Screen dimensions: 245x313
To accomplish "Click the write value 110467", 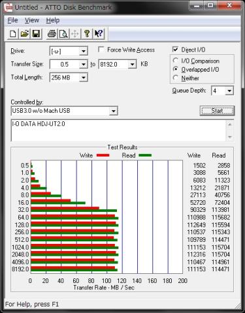I will [197, 262].
